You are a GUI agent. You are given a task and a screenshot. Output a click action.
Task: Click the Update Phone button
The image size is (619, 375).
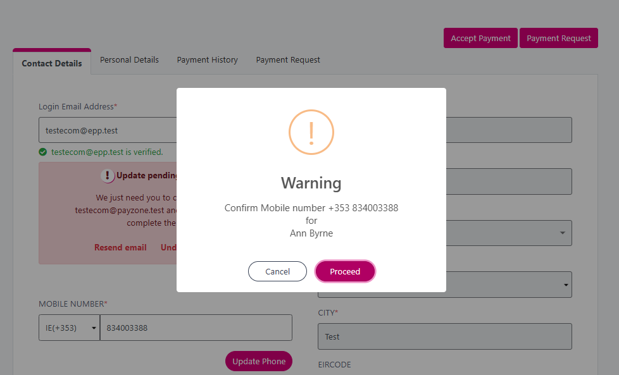point(259,361)
